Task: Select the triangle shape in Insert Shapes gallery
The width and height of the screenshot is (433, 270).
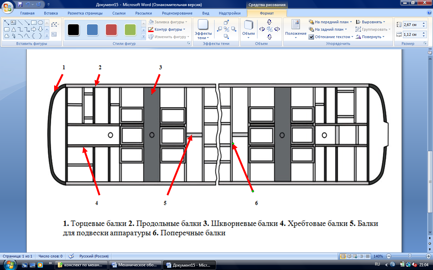Action: [x=14, y=29]
